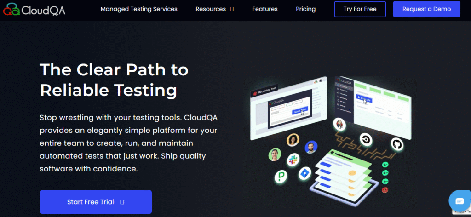
Task: Click the bearded man avatar
Action: 311,147
